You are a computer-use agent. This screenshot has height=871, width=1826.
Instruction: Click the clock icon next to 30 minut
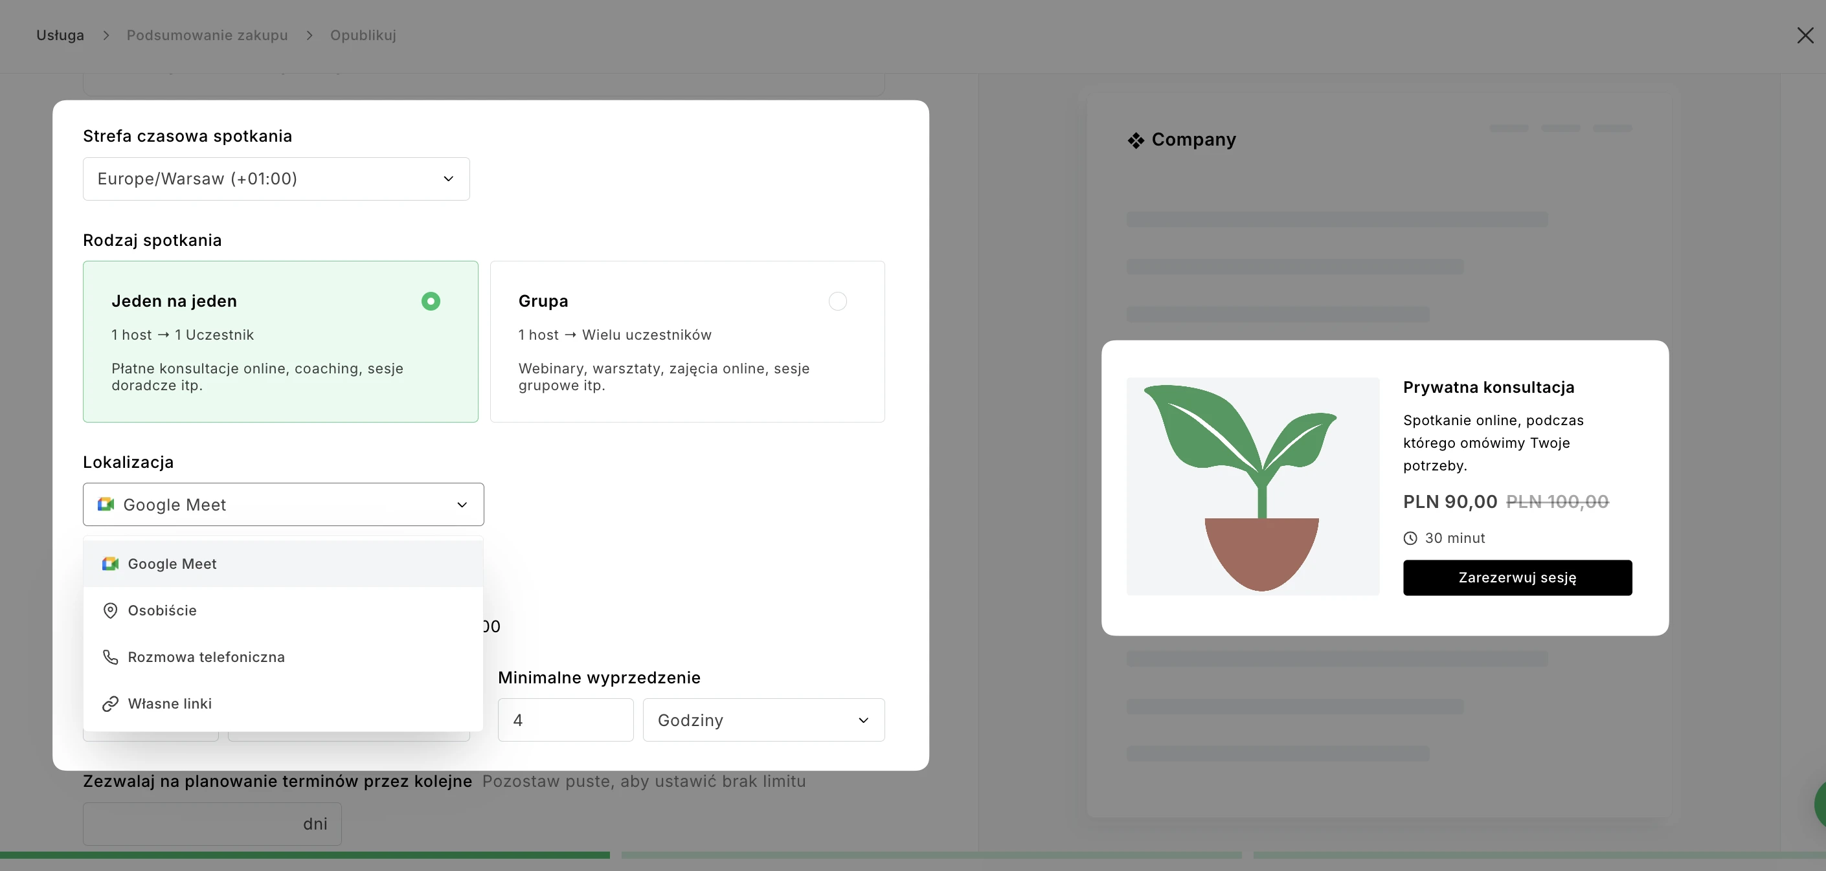[1410, 538]
